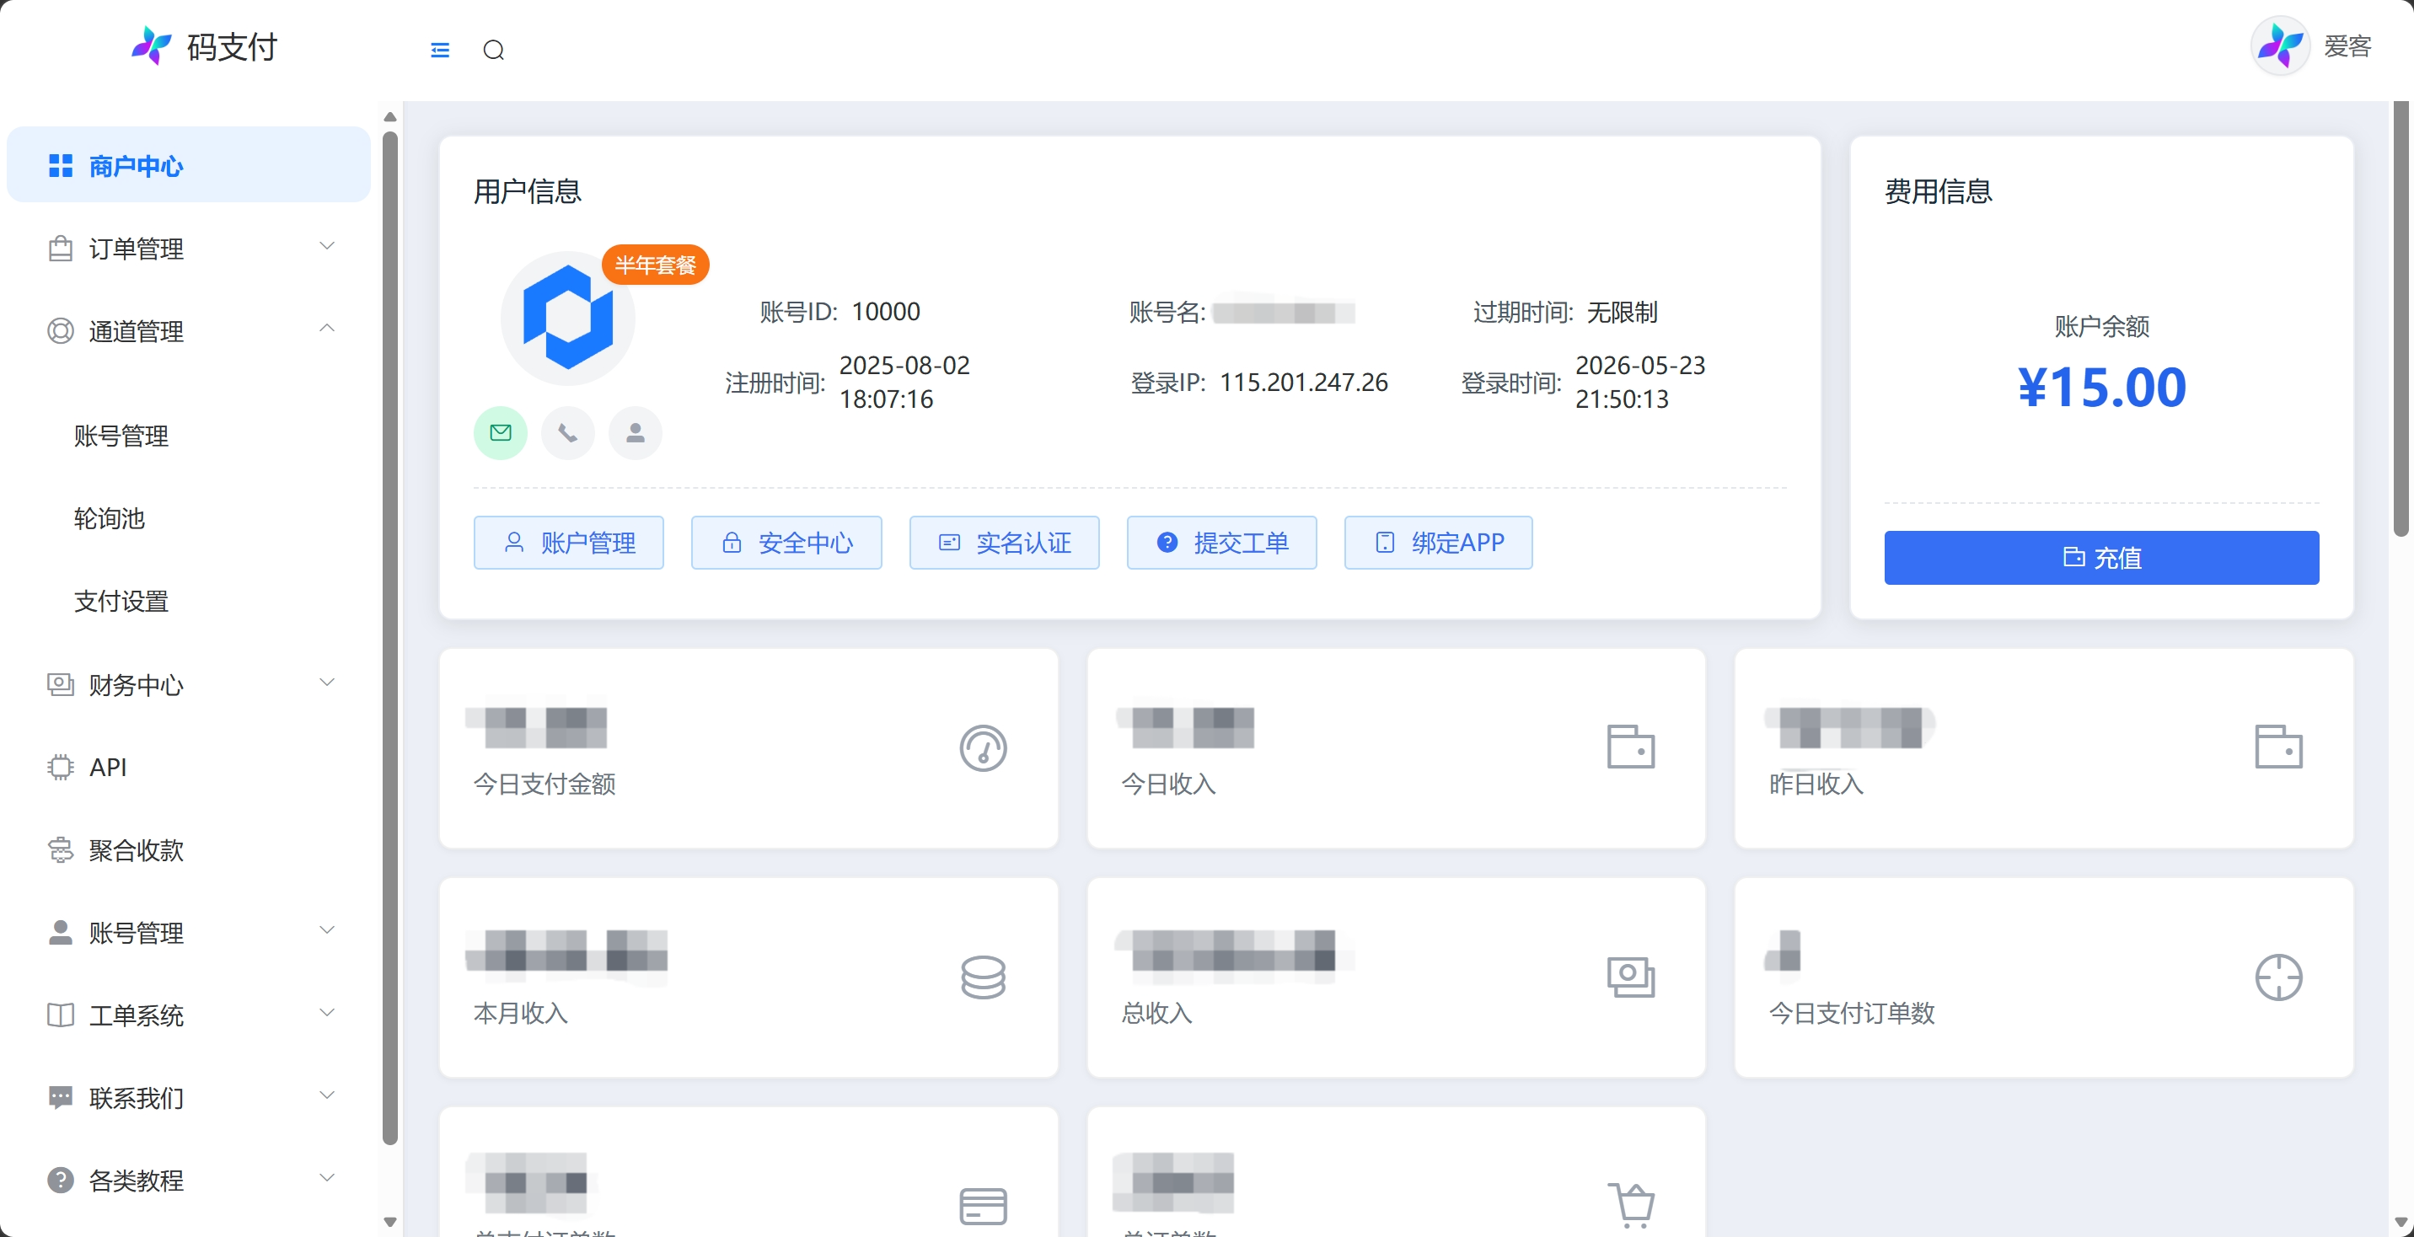Expand the bottom 账号管理 menu chevron
This screenshot has width=2414, height=1237.
point(327,930)
